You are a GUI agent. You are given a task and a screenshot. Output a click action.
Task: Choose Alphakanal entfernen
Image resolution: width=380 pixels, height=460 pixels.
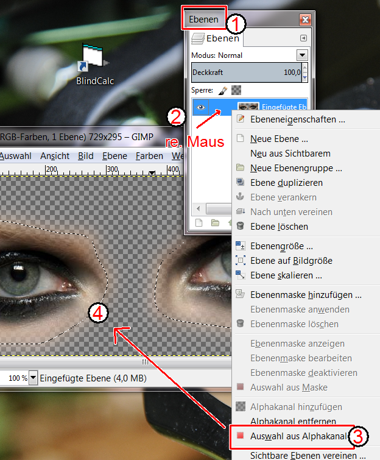coord(306,421)
